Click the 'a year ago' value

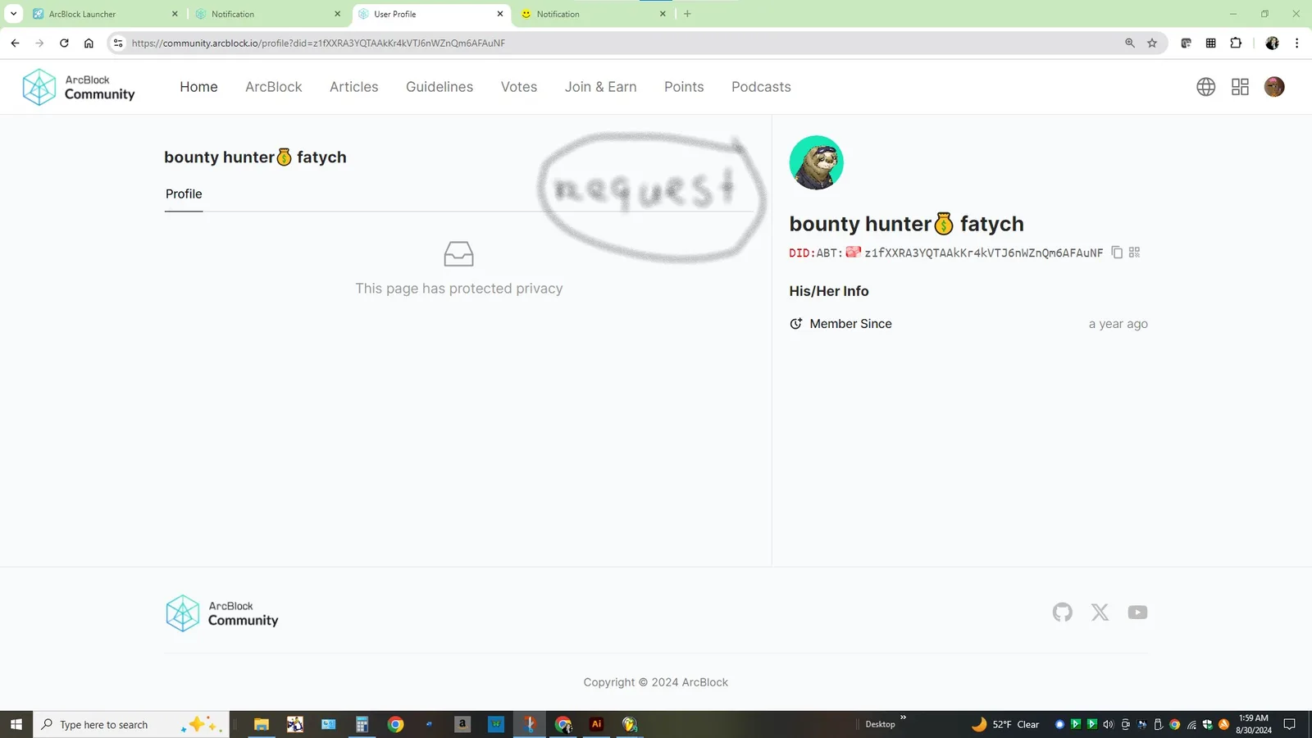1118,324
